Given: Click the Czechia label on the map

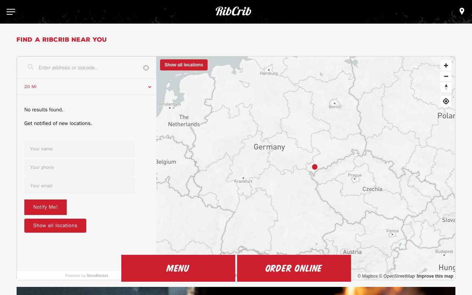Looking at the screenshot, I should (x=372, y=189).
